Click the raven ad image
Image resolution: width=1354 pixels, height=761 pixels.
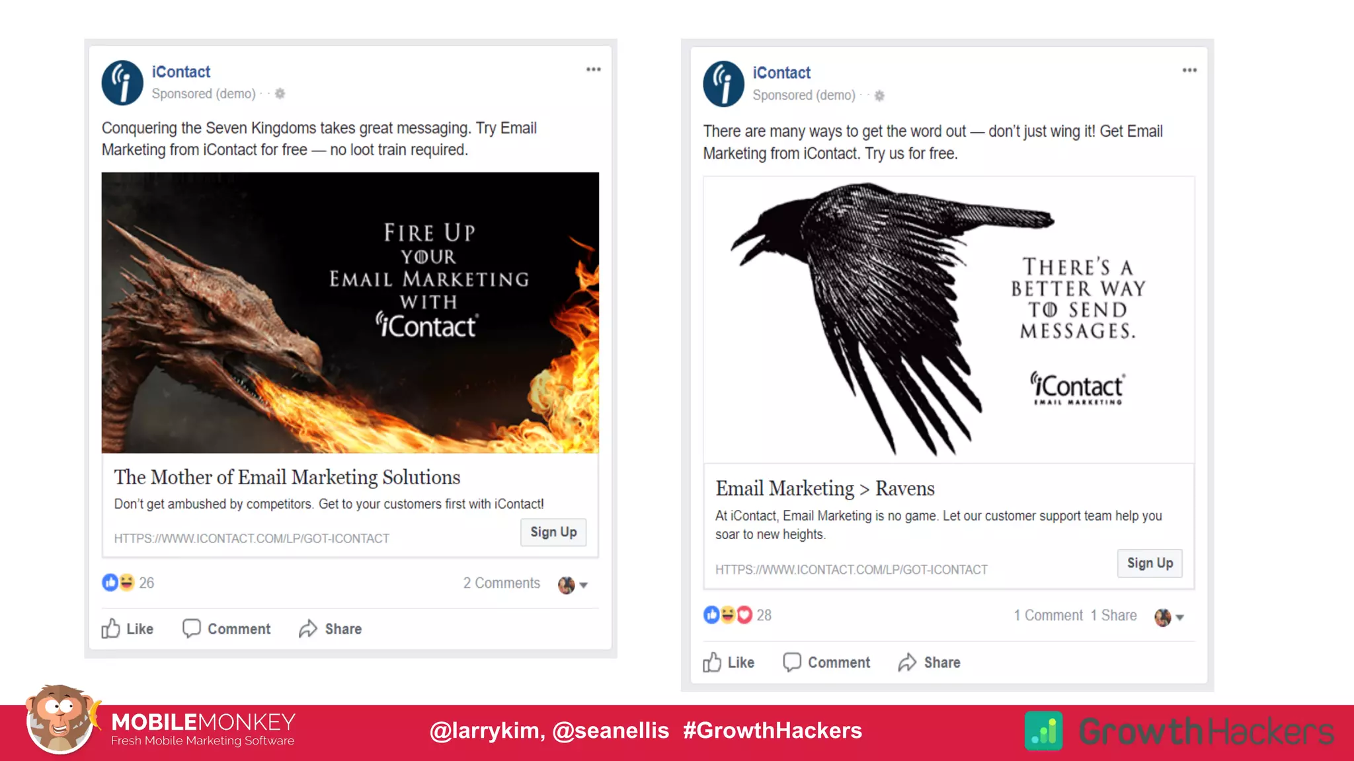pos(949,319)
